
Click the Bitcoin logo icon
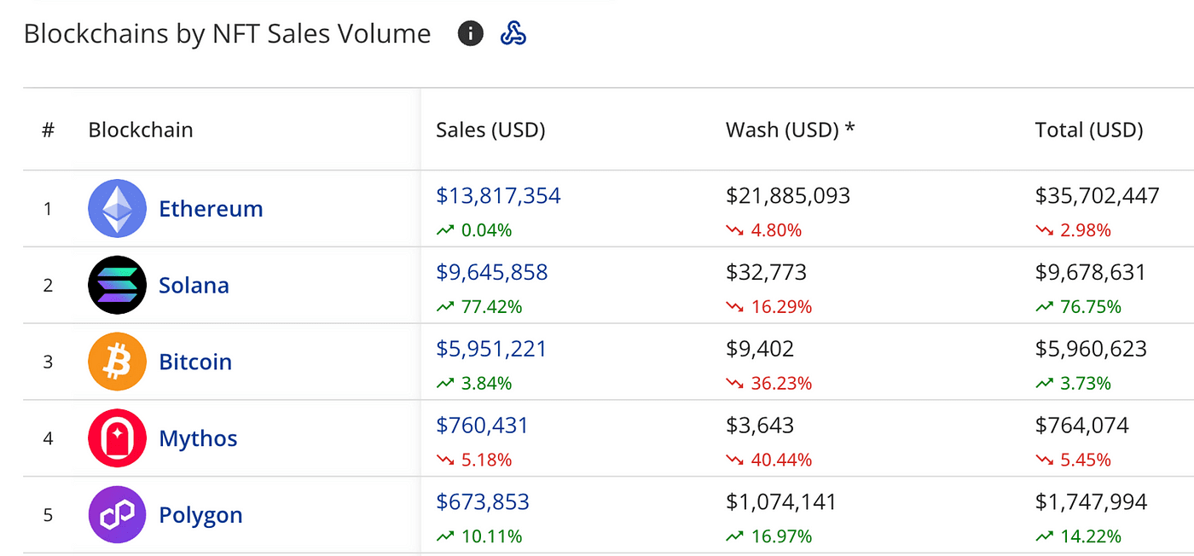click(118, 362)
